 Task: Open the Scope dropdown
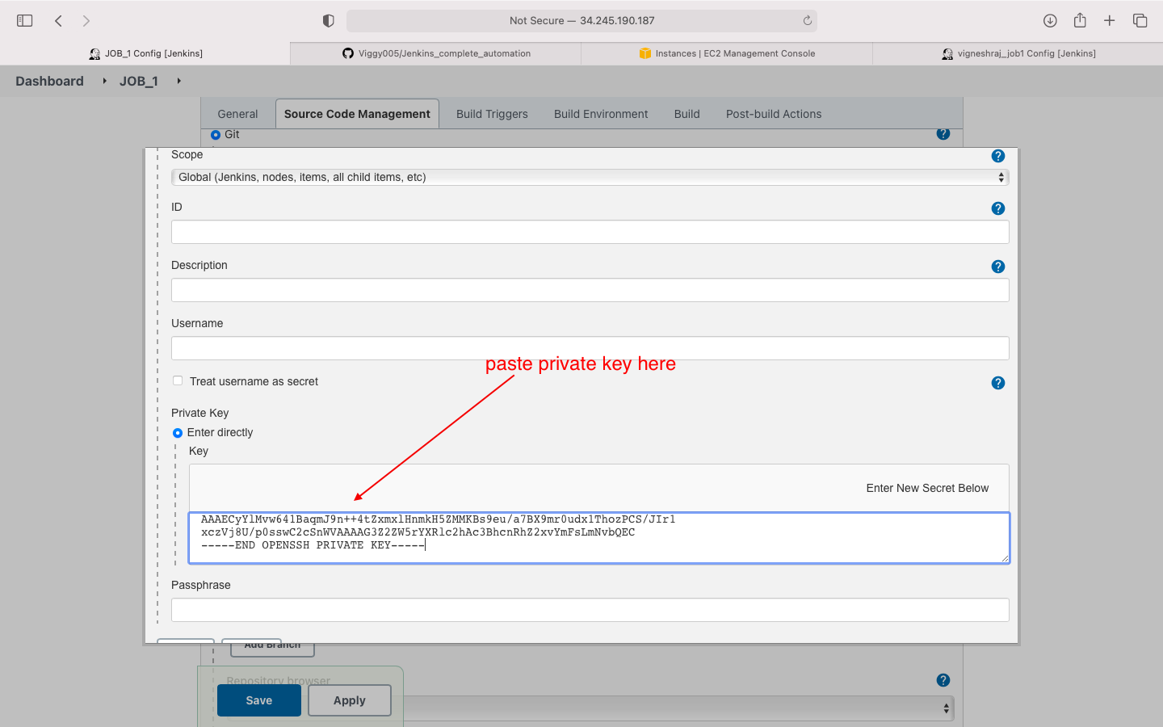(x=590, y=177)
